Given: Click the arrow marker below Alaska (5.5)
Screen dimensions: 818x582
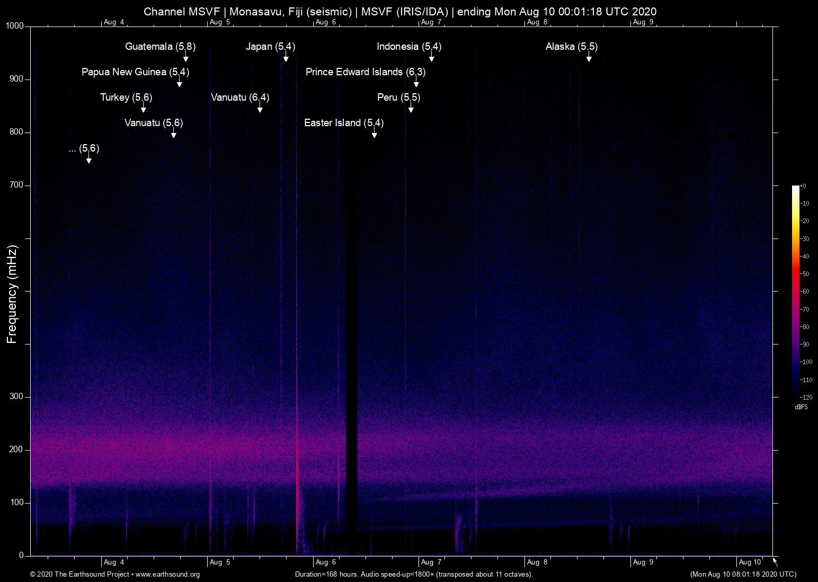Looking at the screenshot, I should 589,58.
